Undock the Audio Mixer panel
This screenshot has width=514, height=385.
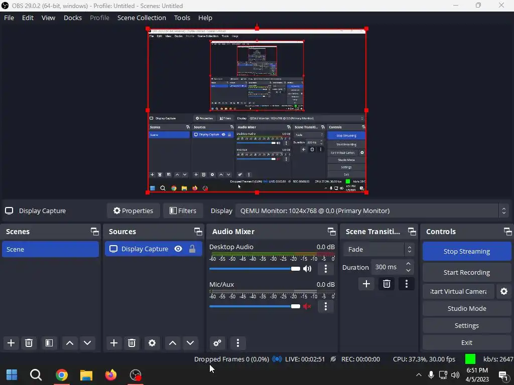pos(331,232)
